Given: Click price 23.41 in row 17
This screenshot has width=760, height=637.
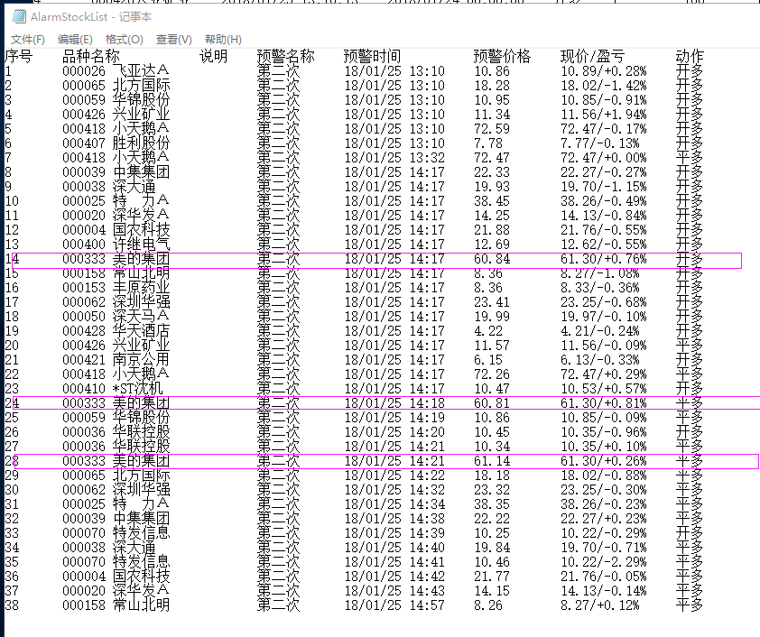Looking at the screenshot, I should click(x=492, y=301).
